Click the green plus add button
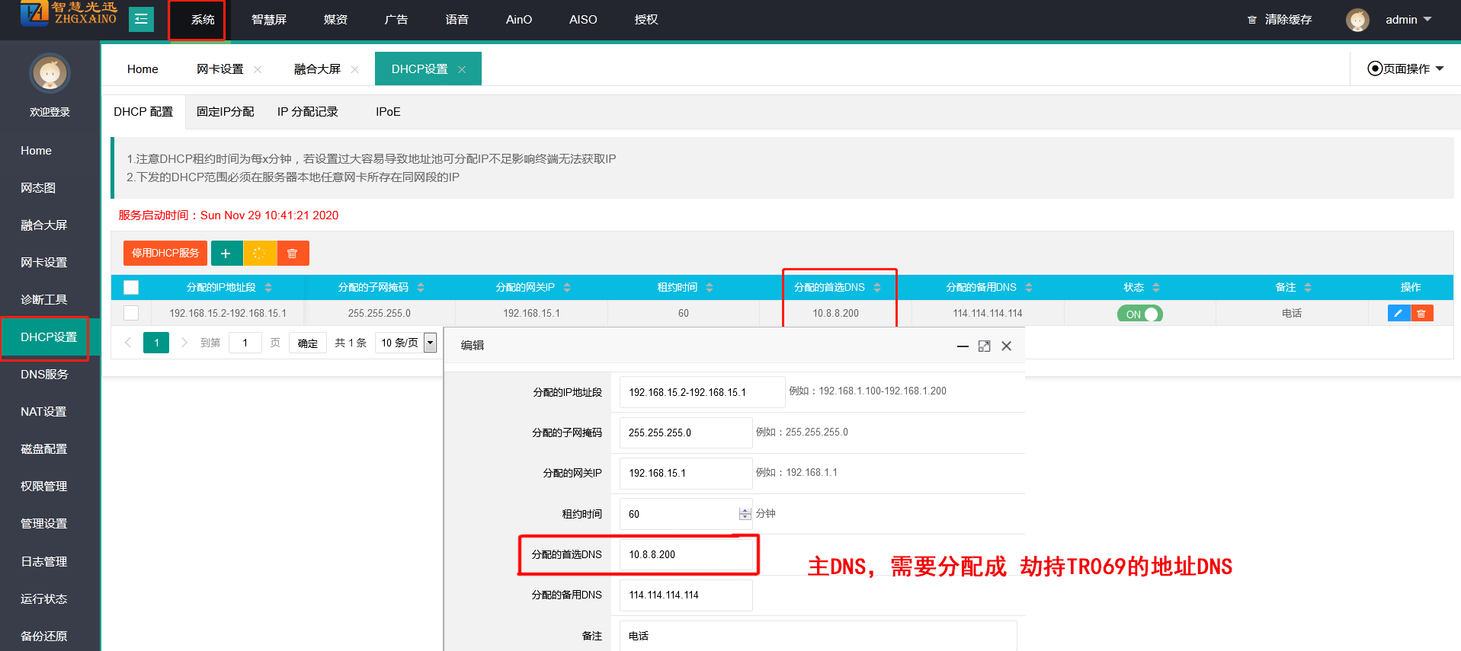This screenshot has width=1461, height=651. 226,254
